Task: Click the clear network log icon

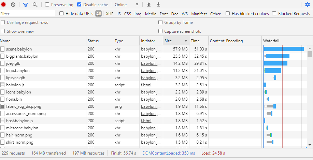Action: coord(13,5)
